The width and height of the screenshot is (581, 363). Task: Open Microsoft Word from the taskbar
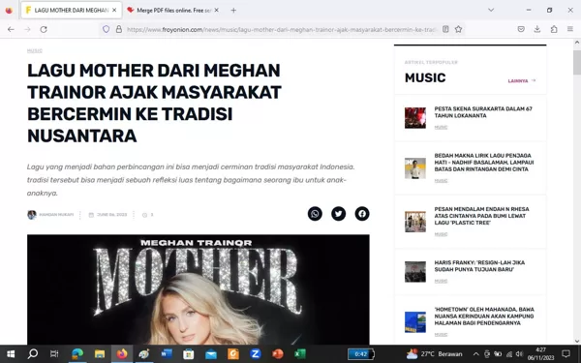(x=167, y=354)
